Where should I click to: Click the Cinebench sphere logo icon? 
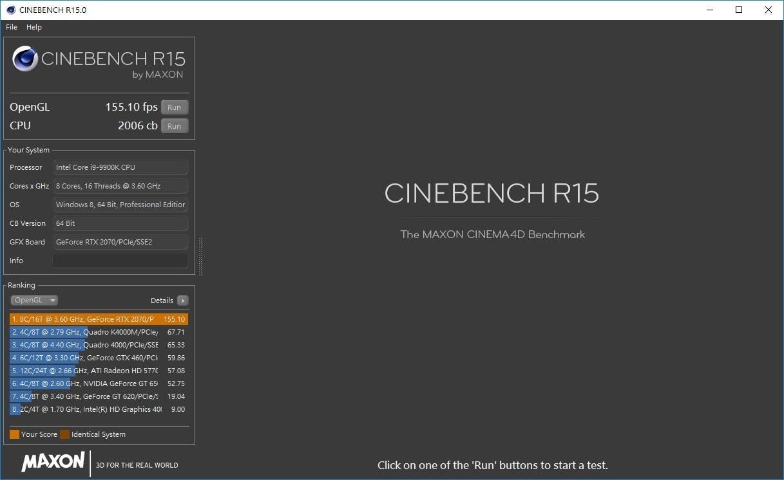[x=25, y=59]
